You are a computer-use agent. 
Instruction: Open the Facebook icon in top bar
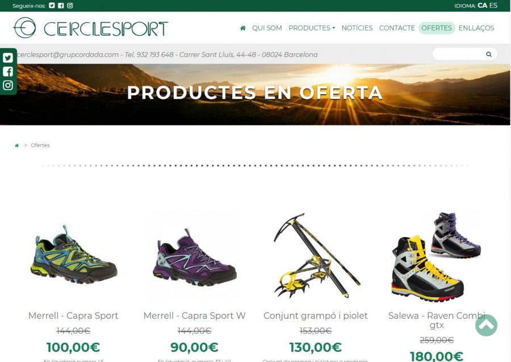[x=61, y=6]
